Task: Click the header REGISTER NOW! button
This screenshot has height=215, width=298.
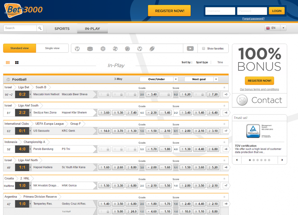Action: [x=169, y=11]
